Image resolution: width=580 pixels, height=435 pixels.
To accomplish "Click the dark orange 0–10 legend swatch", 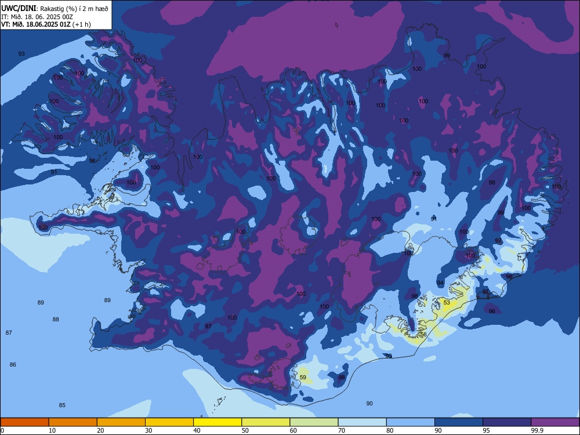I will 24,422.
